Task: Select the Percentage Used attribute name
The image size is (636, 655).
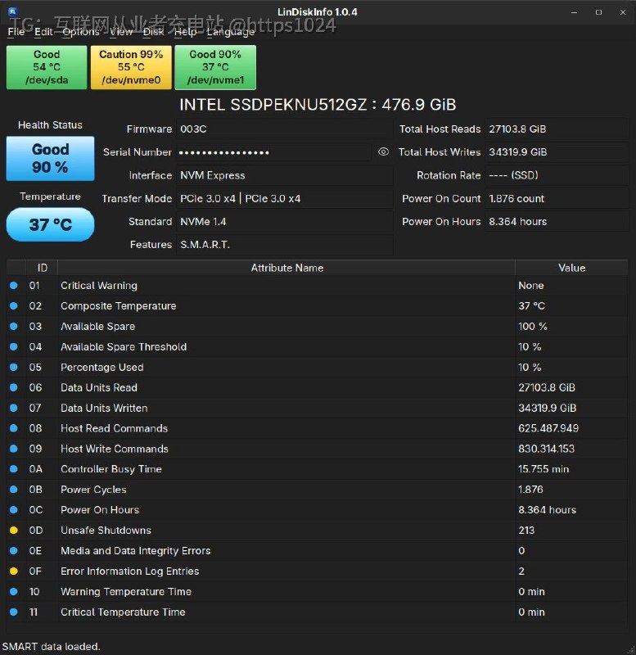Action: (x=101, y=367)
